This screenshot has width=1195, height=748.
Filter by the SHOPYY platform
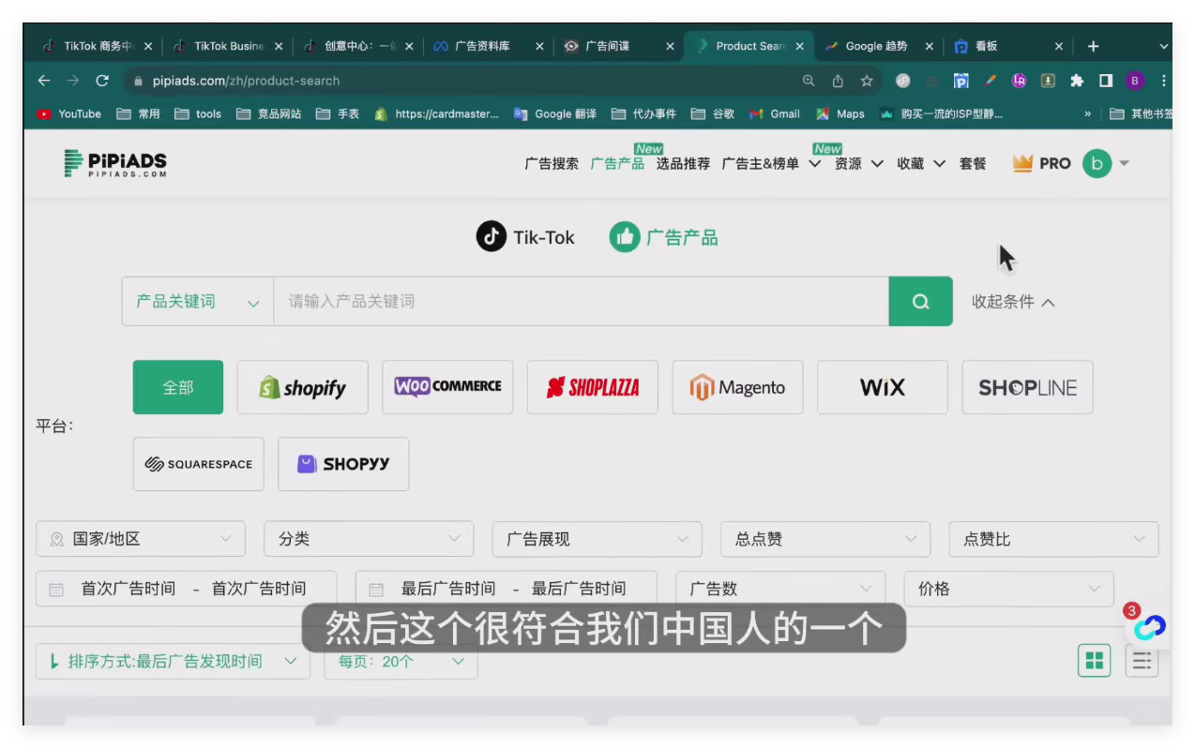(x=343, y=464)
